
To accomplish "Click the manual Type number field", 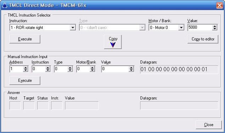I will click(x=61, y=69).
